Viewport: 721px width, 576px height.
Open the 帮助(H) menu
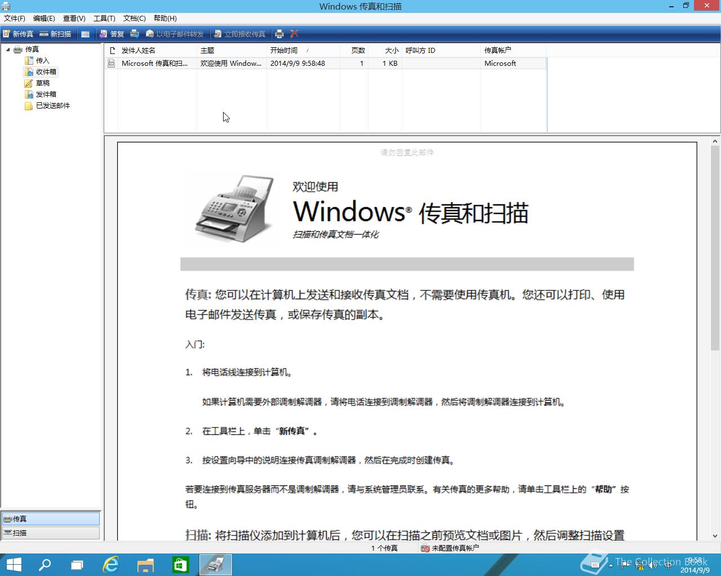pos(165,19)
